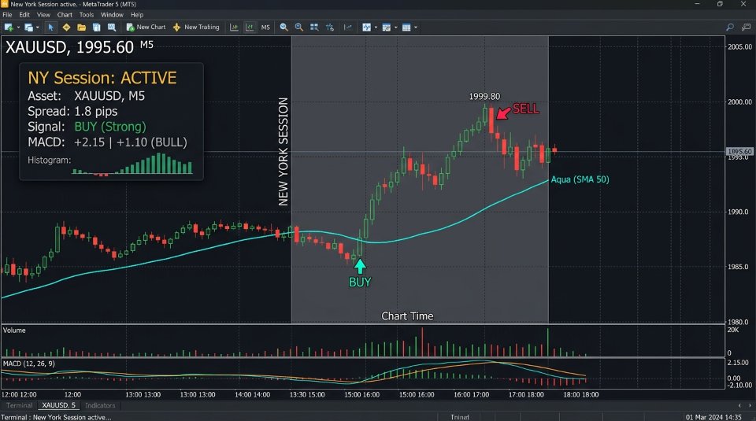
Task: Click the 1999.80 high price label
Action: (x=484, y=97)
